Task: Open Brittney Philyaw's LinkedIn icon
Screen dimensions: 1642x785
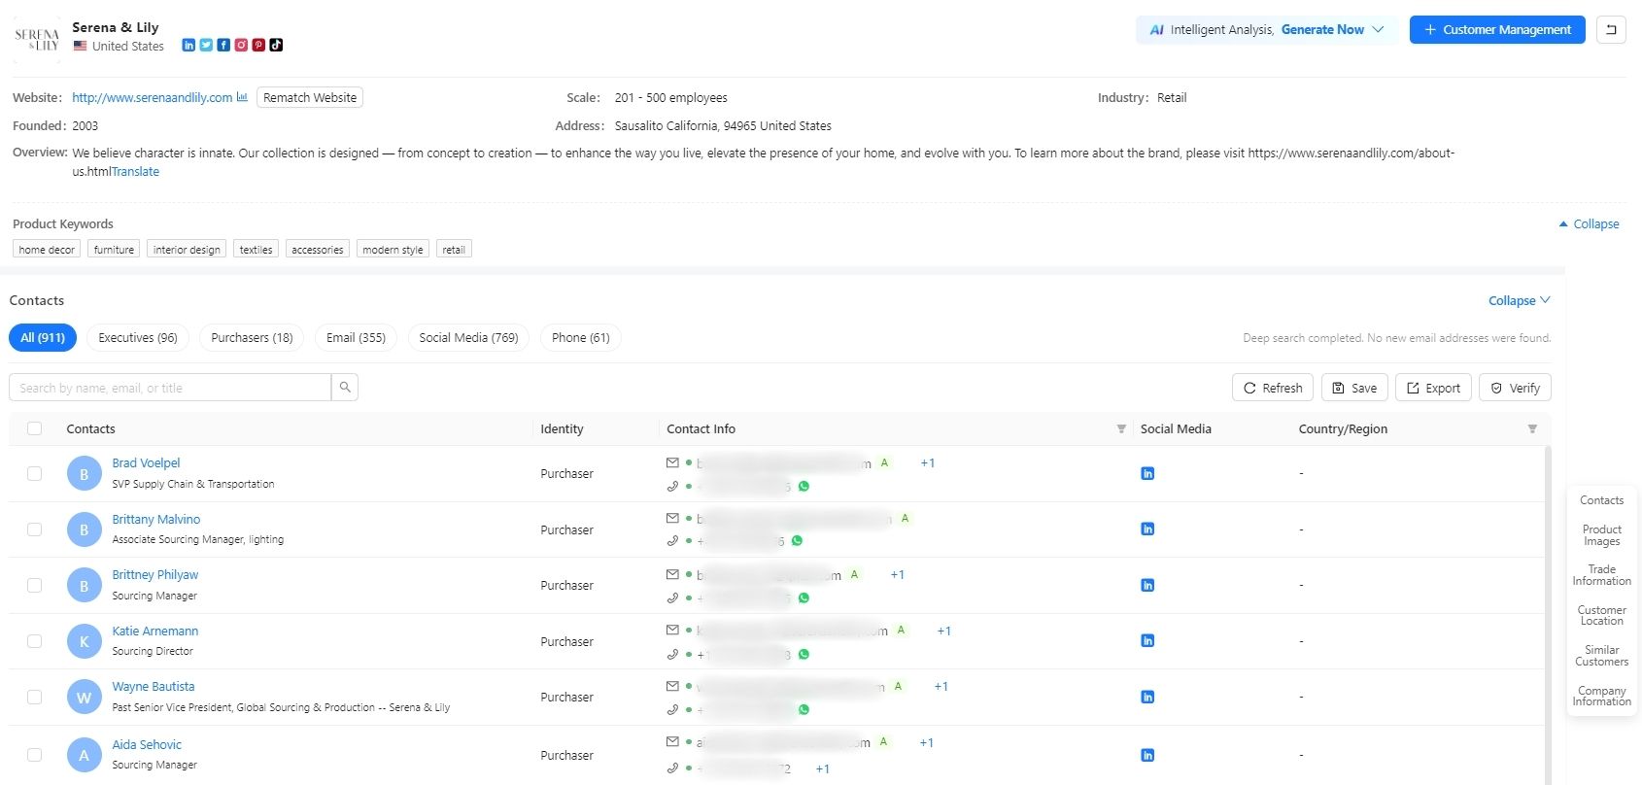Action: (1147, 586)
